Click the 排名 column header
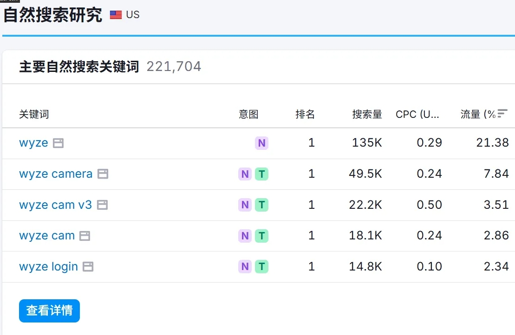 pos(305,114)
